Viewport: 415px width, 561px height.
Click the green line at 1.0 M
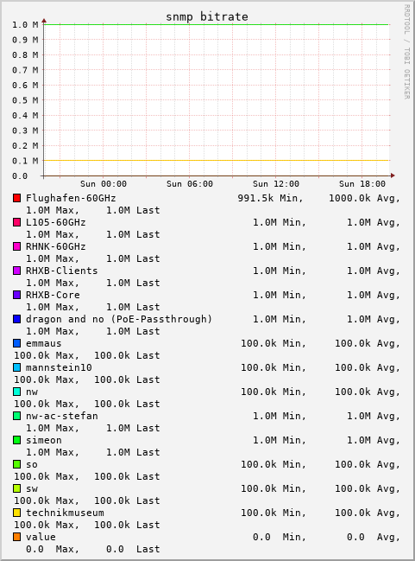coord(216,24)
